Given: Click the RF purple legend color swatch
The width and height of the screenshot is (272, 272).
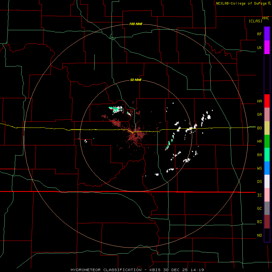Looking at the screenshot, I should 267,34.
